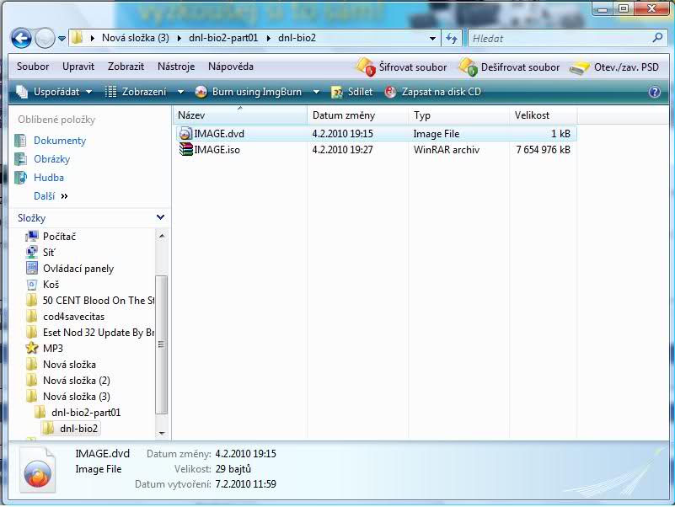Click the blue help question mark icon
This screenshot has width=675, height=507.
[655, 93]
